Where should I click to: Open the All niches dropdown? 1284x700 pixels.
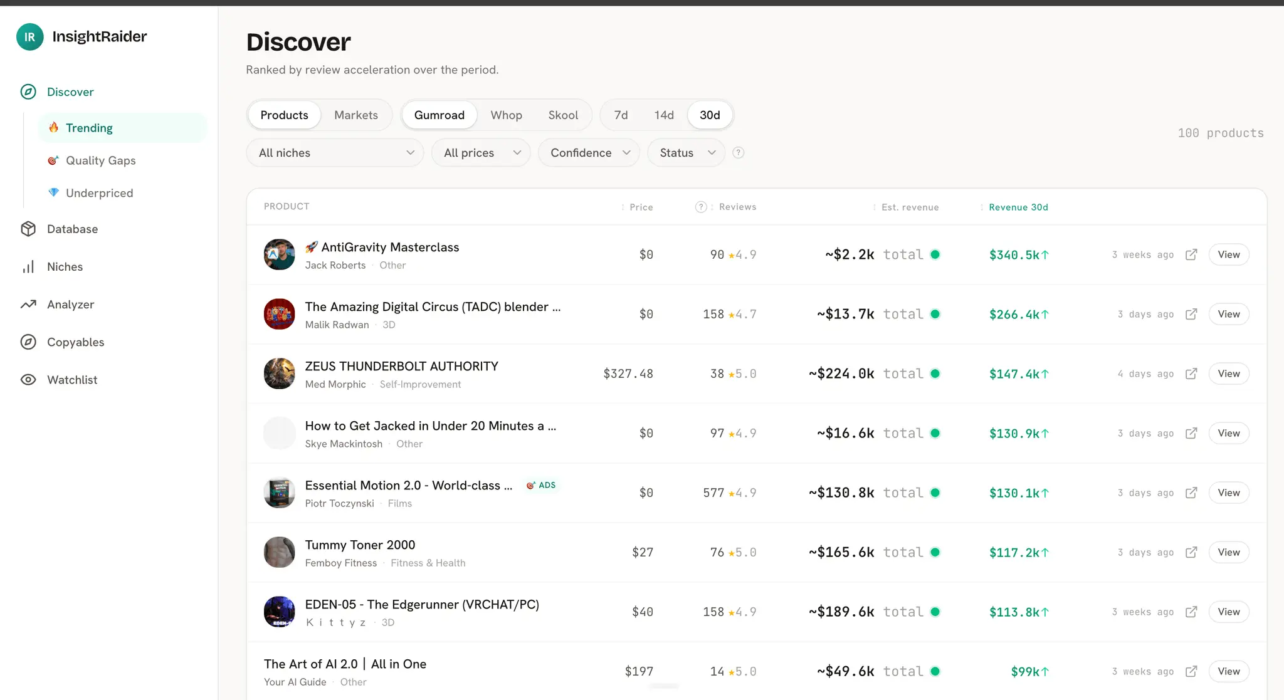[x=335, y=152]
